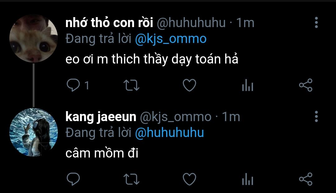Open profile via name nhớ thỏ con rồi
336x193 pixels.
[109, 23]
